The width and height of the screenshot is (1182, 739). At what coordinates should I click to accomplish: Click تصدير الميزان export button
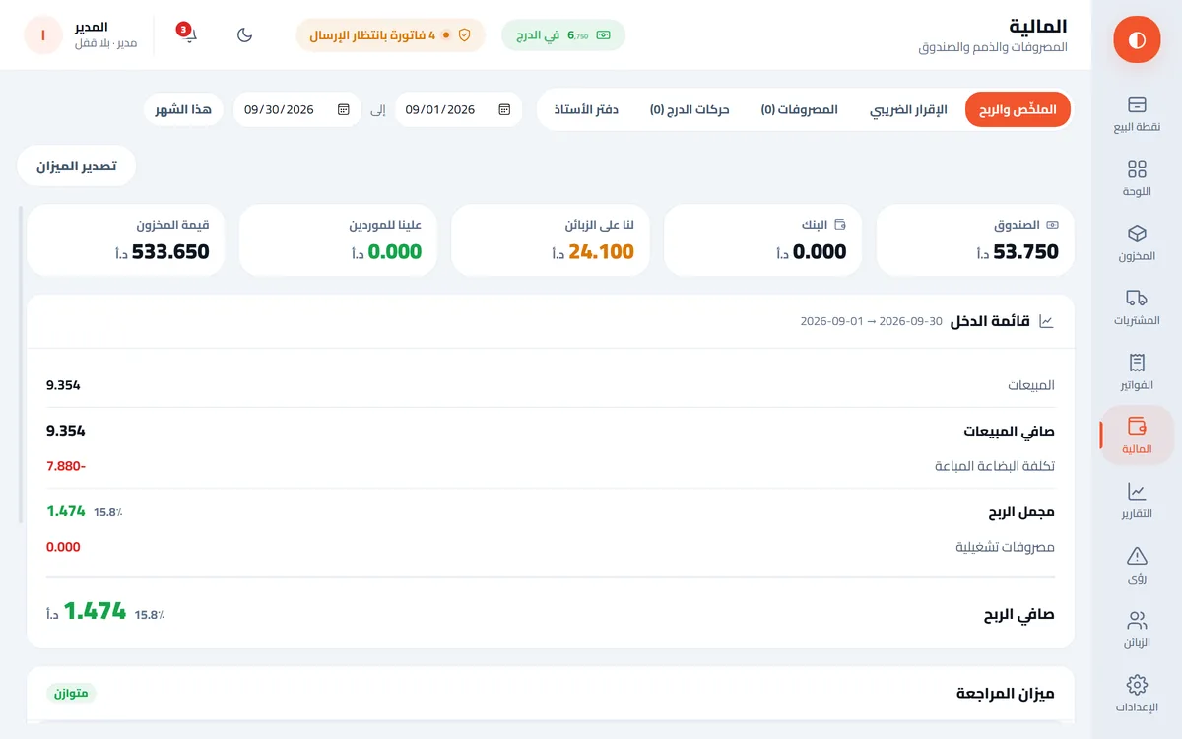[77, 166]
